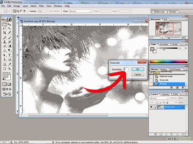Select the Slice tool
193x144 pixels.
(9, 33)
